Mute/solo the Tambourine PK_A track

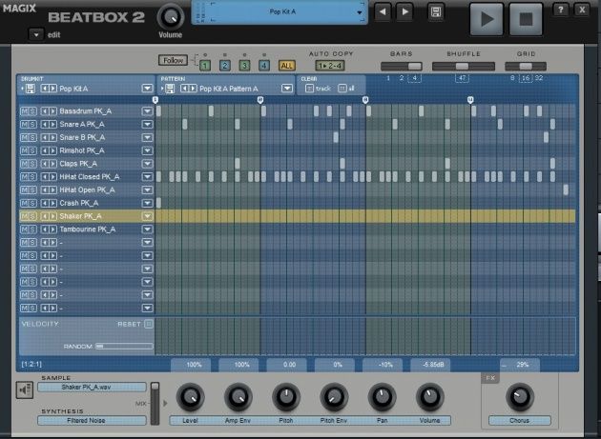click(29, 229)
